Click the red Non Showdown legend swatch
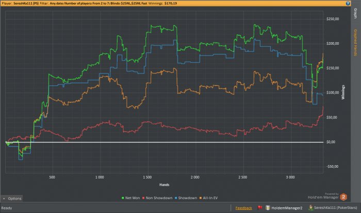This screenshot has width=361, height=213. tap(143, 198)
